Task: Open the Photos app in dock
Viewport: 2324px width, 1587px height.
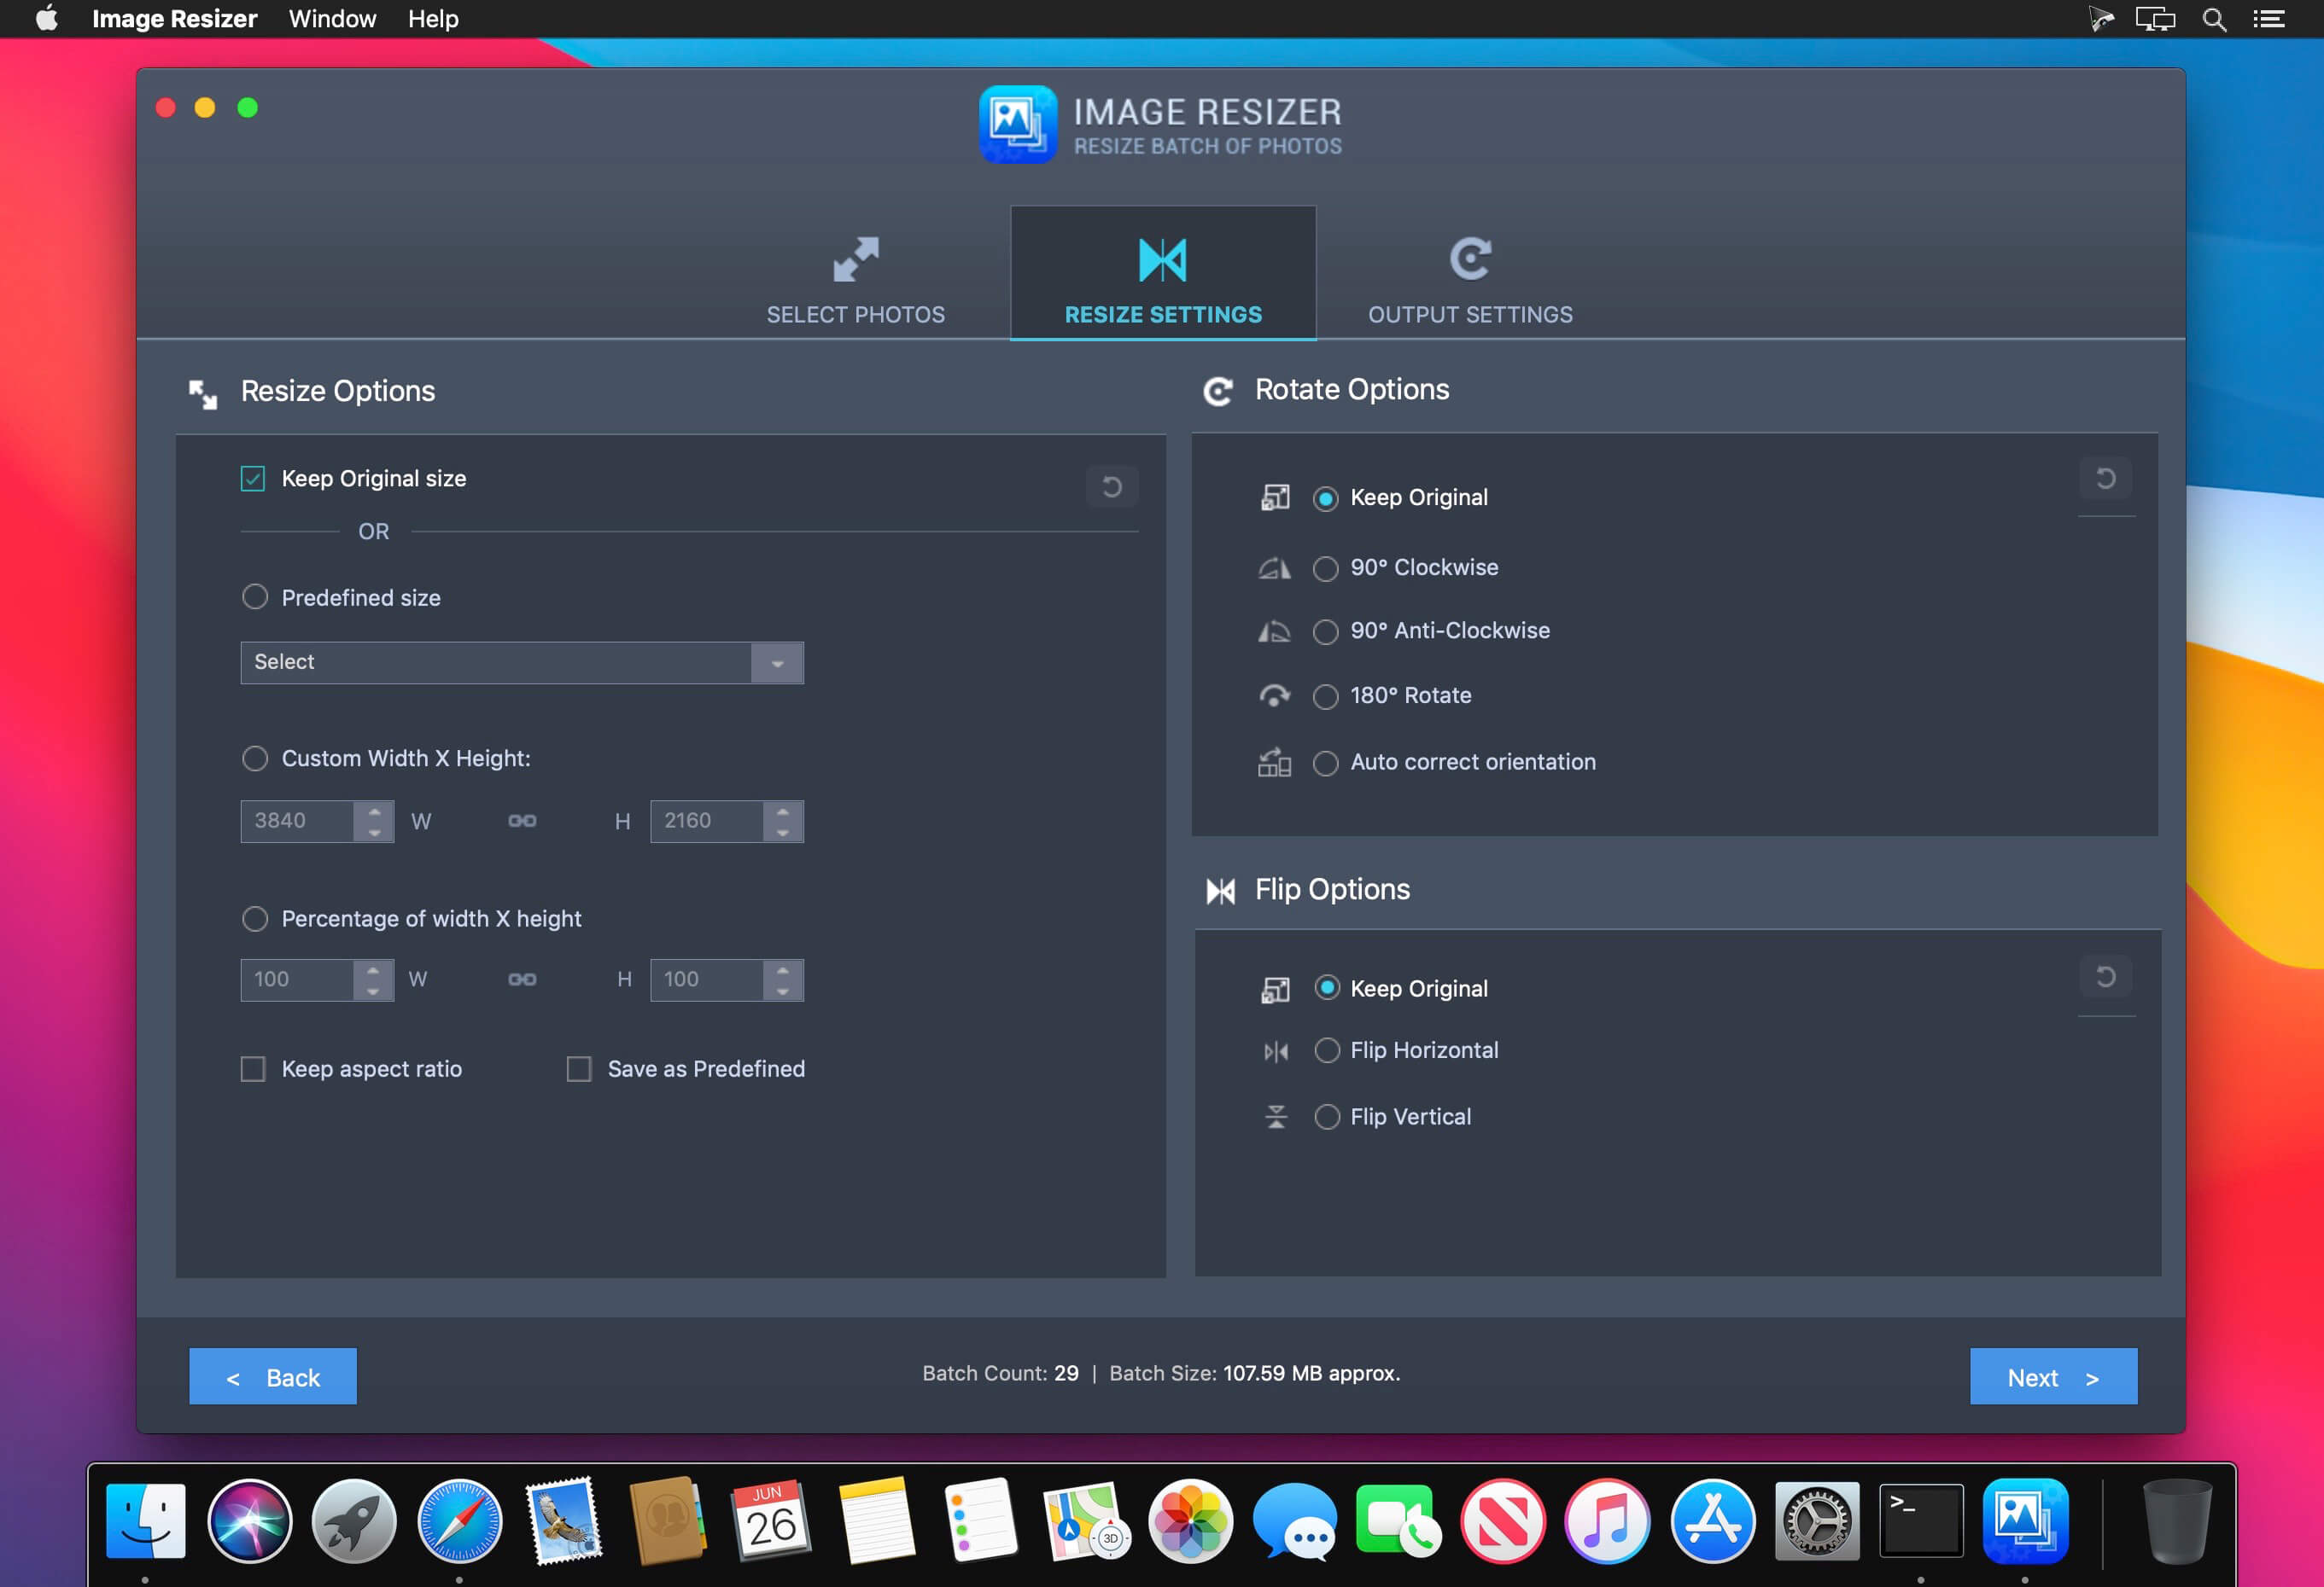Action: click(x=1190, y=1521)
